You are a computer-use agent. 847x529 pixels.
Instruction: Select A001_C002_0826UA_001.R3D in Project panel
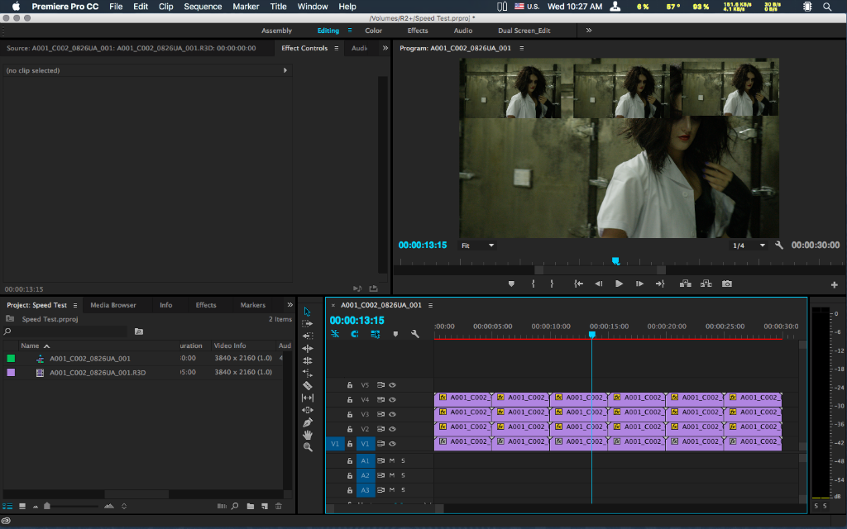click(98, 373)
